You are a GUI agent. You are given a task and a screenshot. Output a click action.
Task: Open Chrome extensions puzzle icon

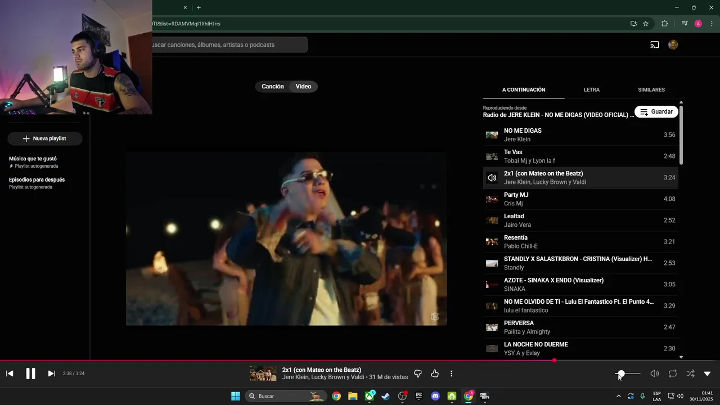(665, 24)
